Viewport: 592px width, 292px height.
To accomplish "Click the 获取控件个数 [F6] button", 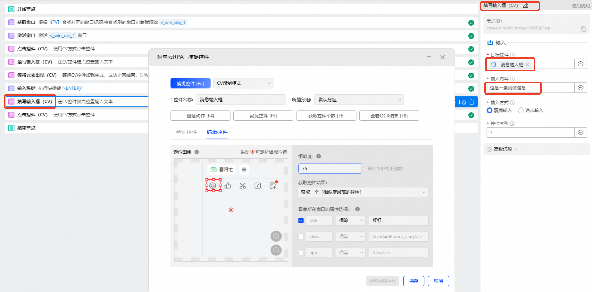I will pos(326,116).
